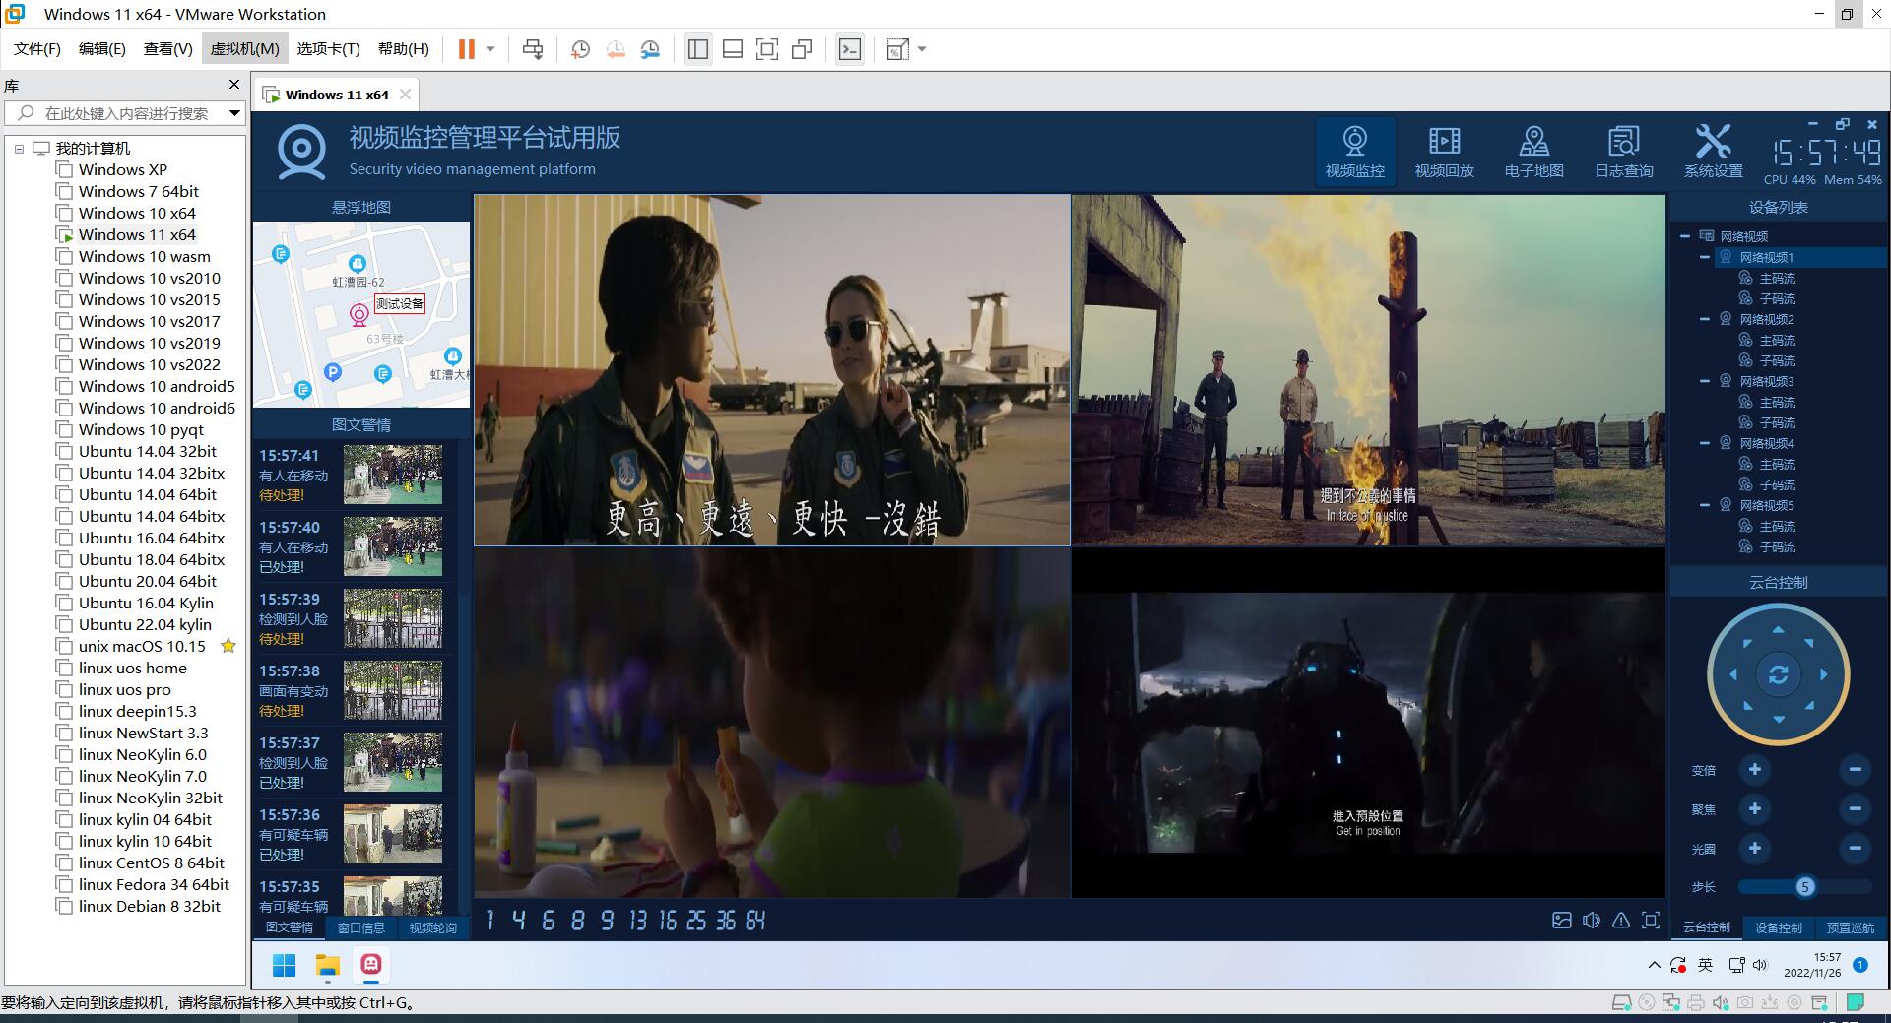Open the 日志查询 log query module
Image resolution: width=1891 pixels, height=1023 pixels.
pos(1623,151)
